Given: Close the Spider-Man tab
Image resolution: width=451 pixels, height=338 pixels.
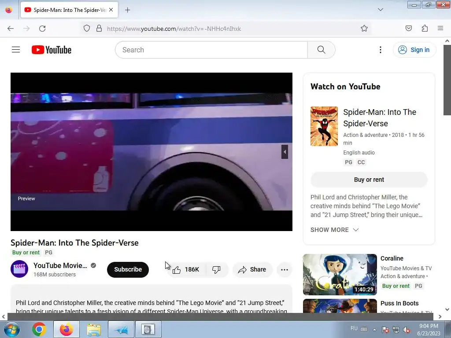Looking at the screenshot, I should coord(111,10).
